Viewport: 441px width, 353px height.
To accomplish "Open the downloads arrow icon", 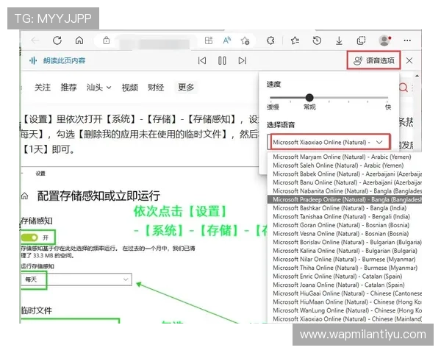I will click(339, 41).
